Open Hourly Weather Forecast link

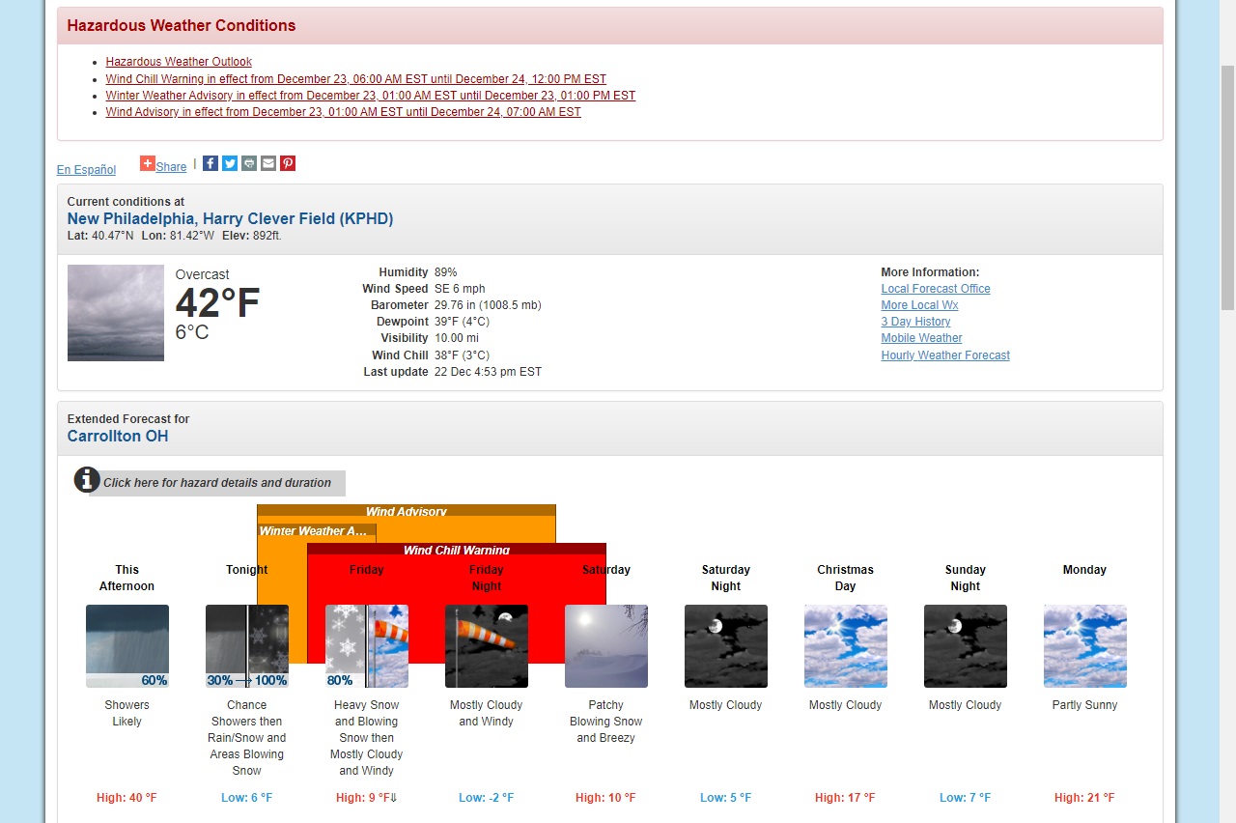pyautogui.click(x=945, y=355)
